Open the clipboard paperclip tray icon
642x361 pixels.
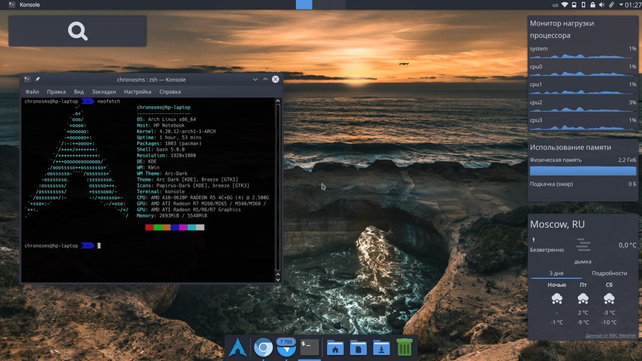click(x=611, y=5)
